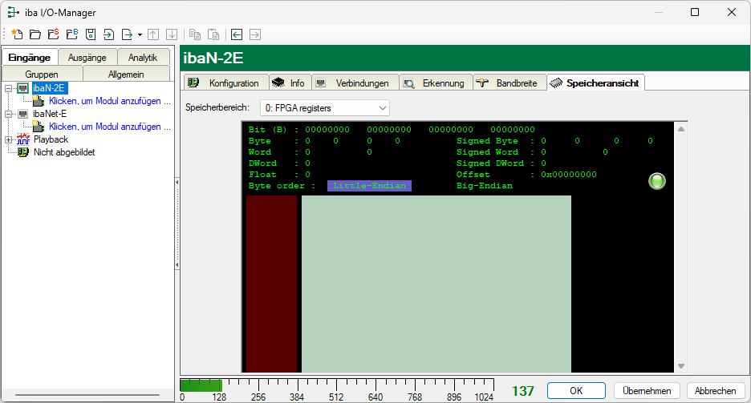Select 'Nicht abgebildet' tree item
Image resolution: width=751 pixels, height=403 pixels.
click(x=64, y=152)
